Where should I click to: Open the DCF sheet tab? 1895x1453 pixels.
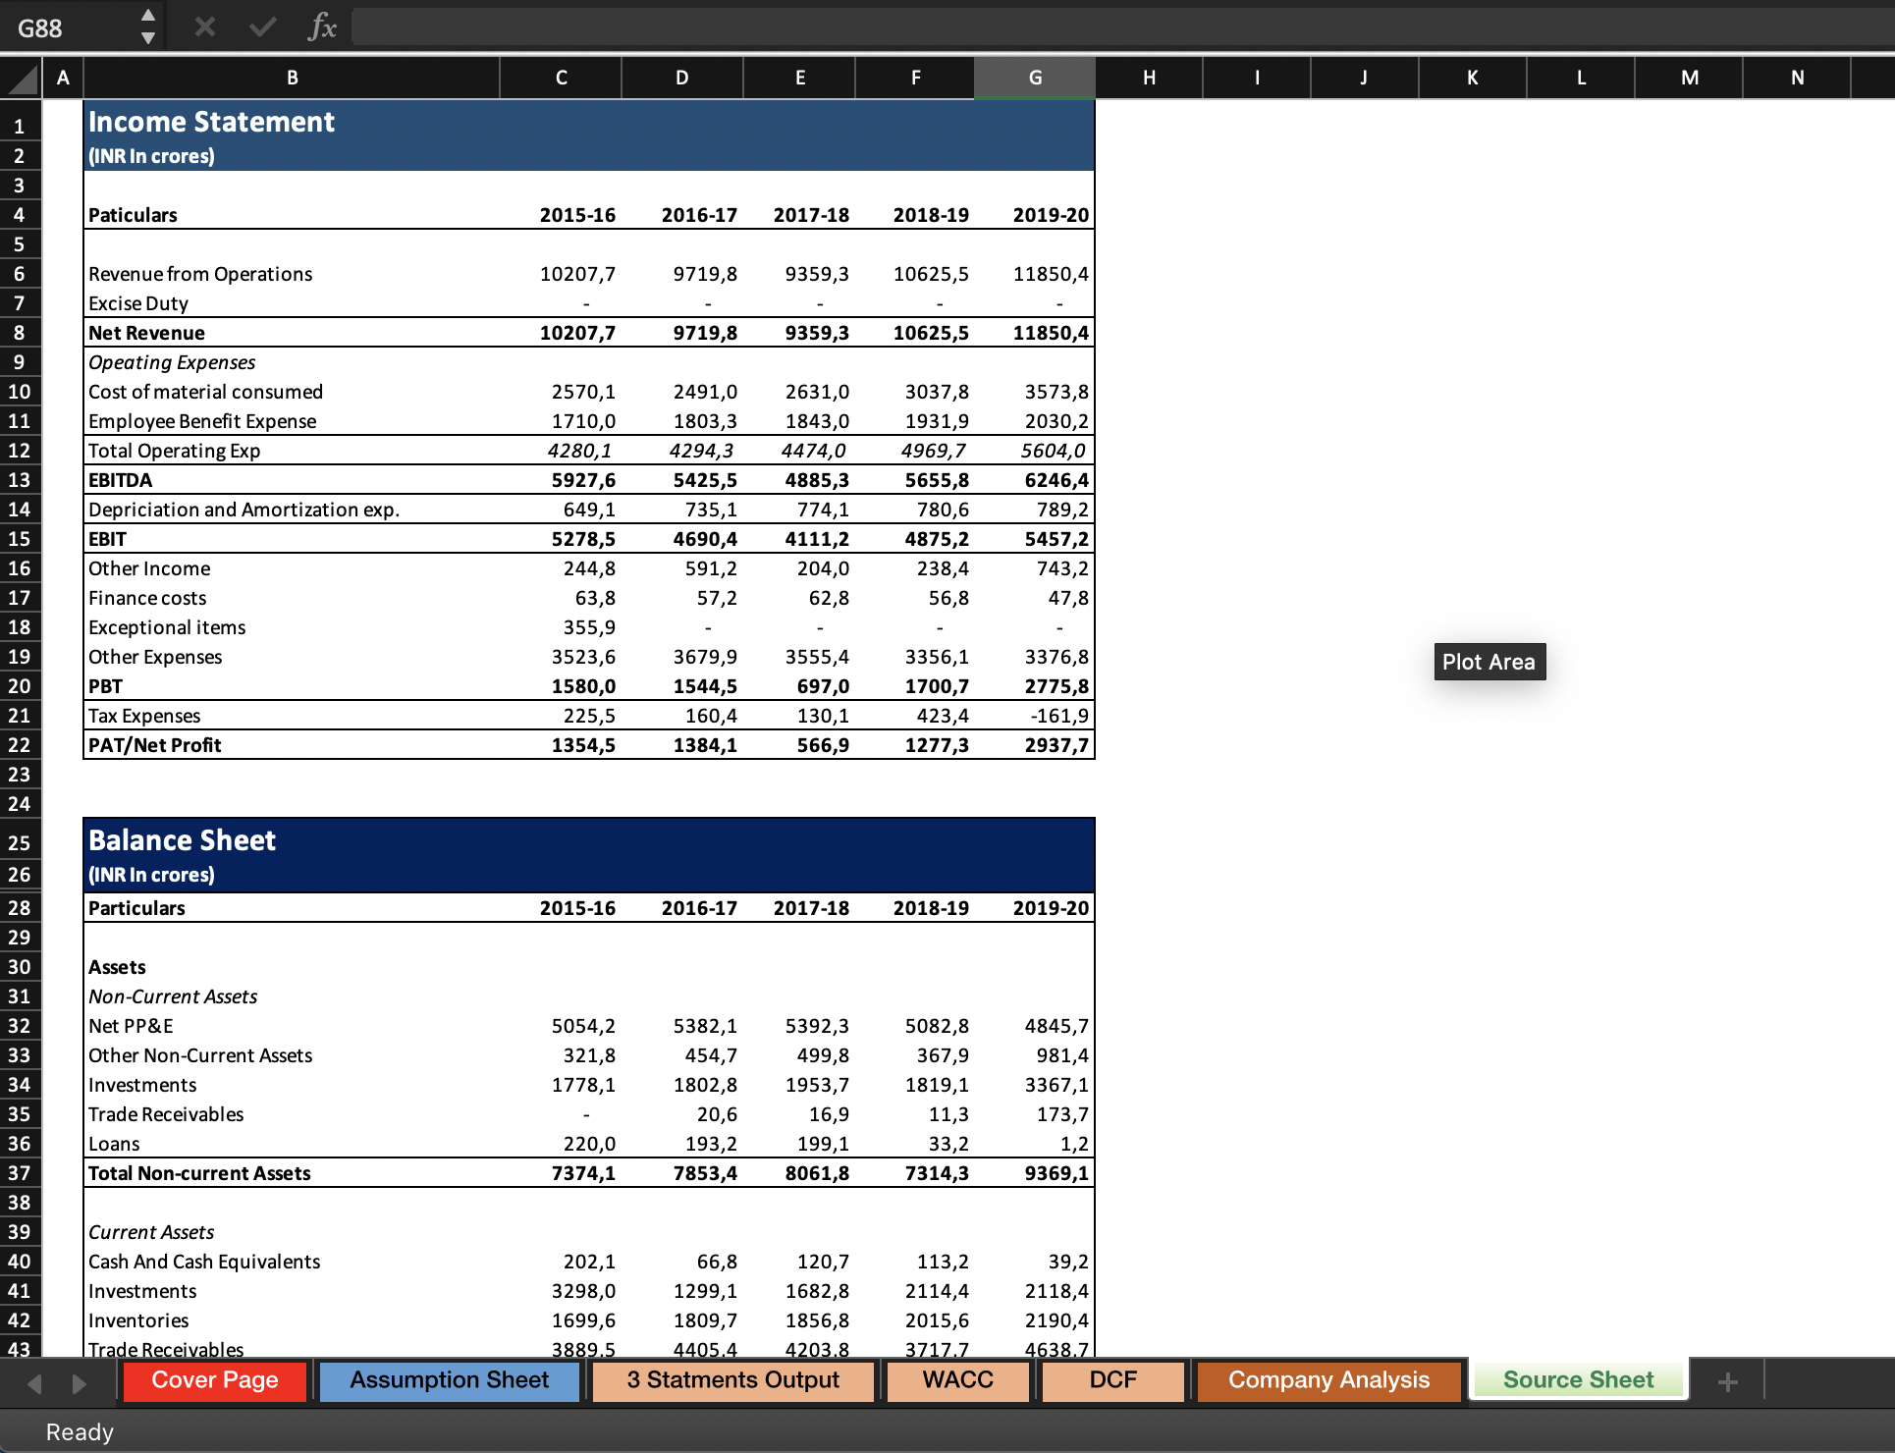click(x=1113, y=1380)
